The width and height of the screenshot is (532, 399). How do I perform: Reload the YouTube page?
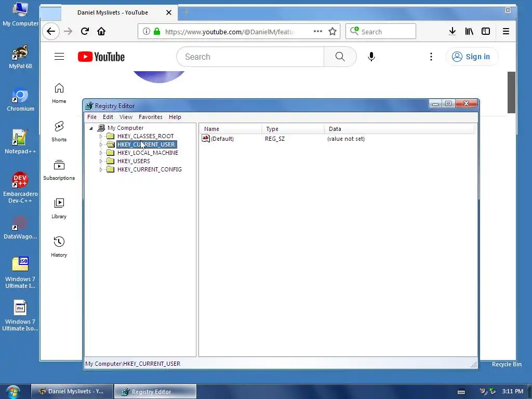click(85, 32)
